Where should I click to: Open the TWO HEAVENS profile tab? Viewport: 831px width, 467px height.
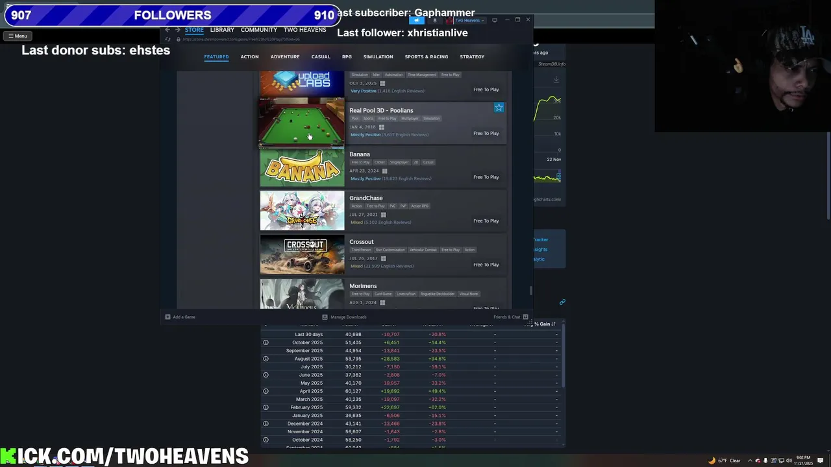pos(304,30)
